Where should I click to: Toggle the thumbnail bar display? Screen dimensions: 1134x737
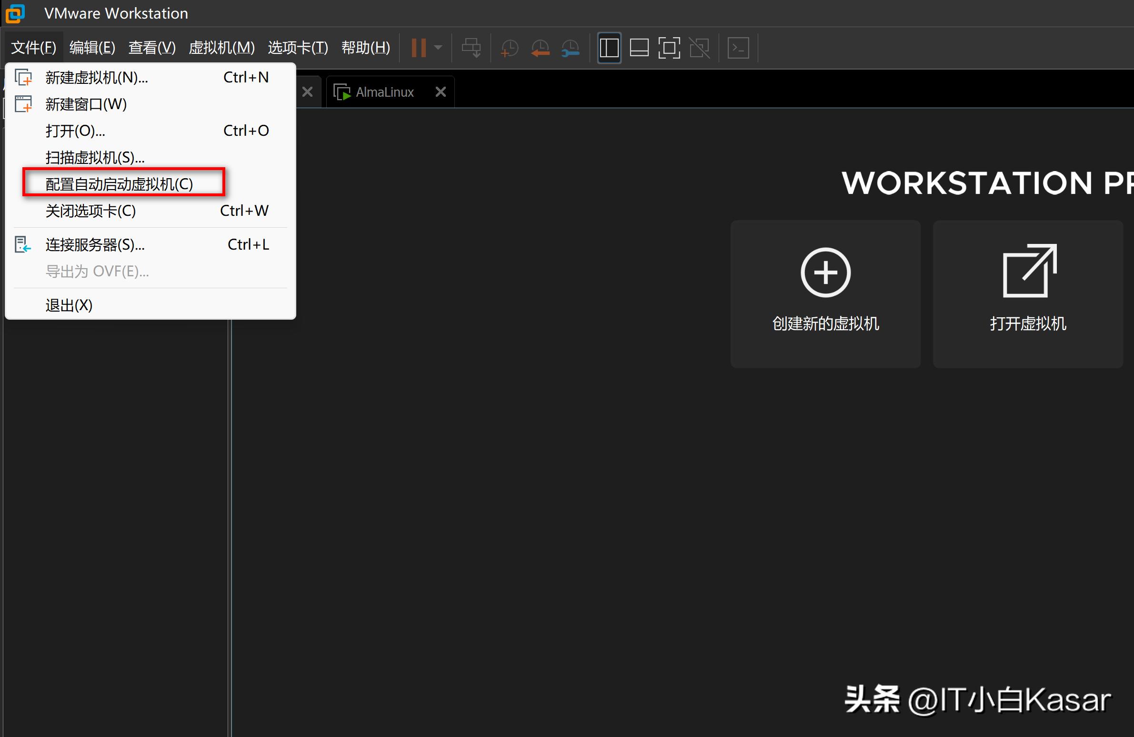tap(639, 47)
